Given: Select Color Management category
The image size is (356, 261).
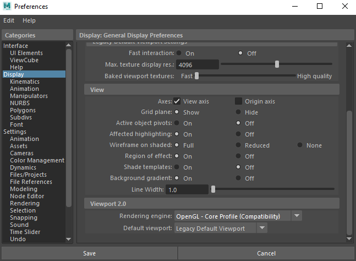Looking at the screenshot, I should [37, 160].
